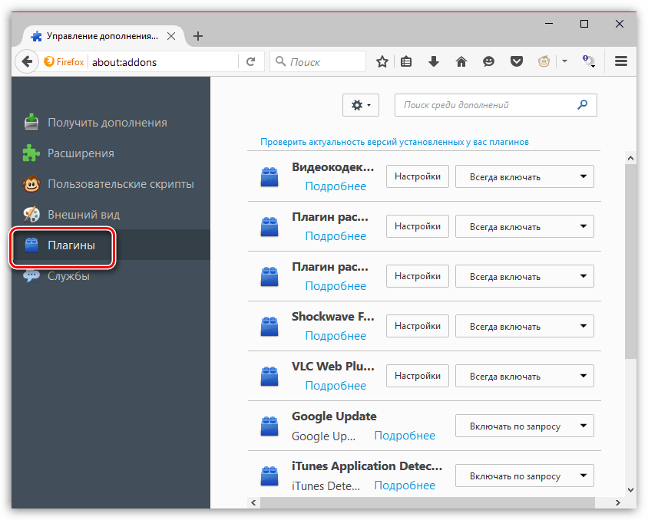Click the add-ons search field

[488, 105]
